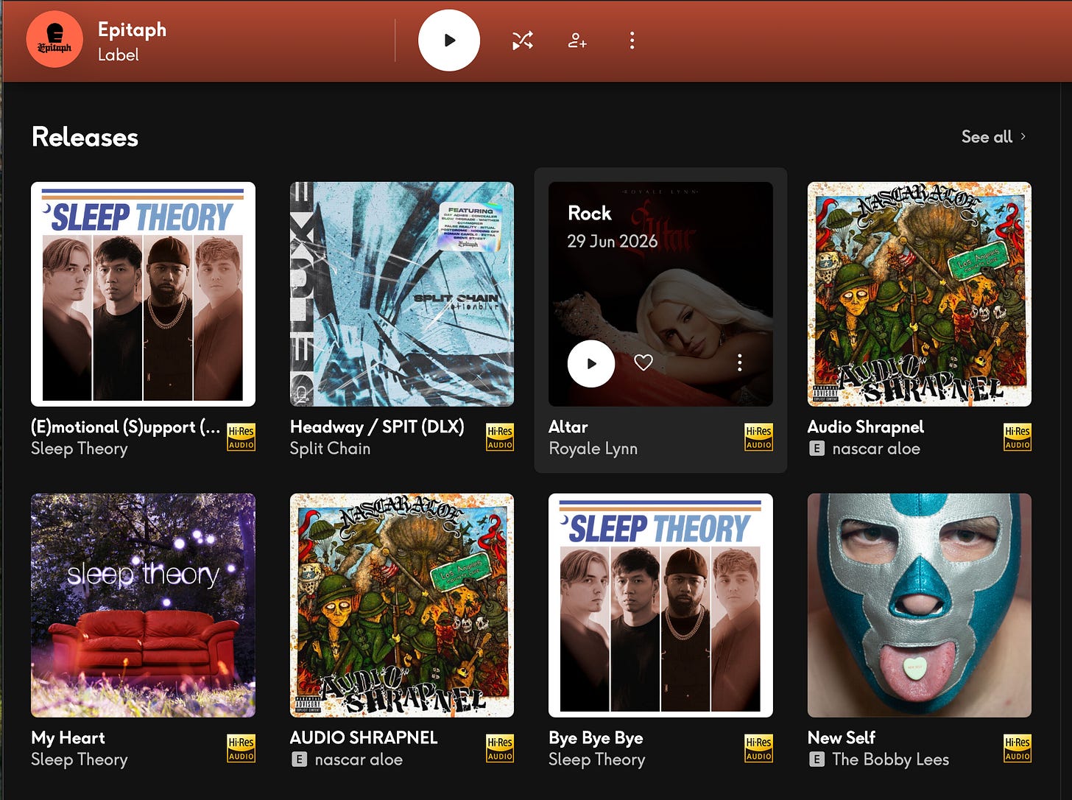Follow the Epitaph label with the add-person icon
This screenshot has width=1072, height=800.
(577, 41)
